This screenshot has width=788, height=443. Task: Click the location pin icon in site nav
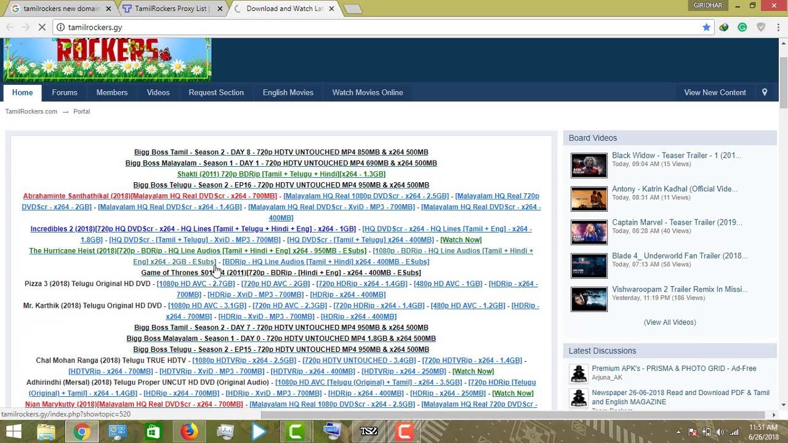point(765,92)
